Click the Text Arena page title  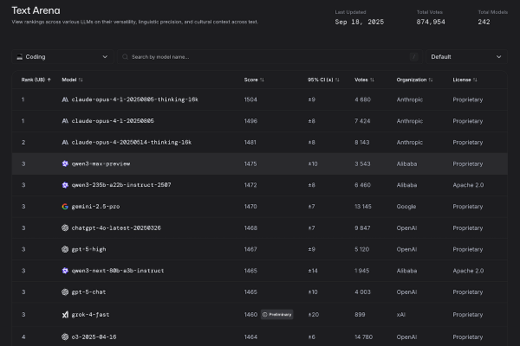pos(36,10)
